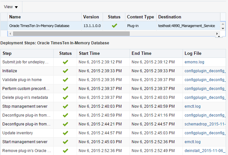228x155 pixels.
Task: Click the scroll down arrow of plug-in table
Action: pyautogui.click(x=223, y=29)
